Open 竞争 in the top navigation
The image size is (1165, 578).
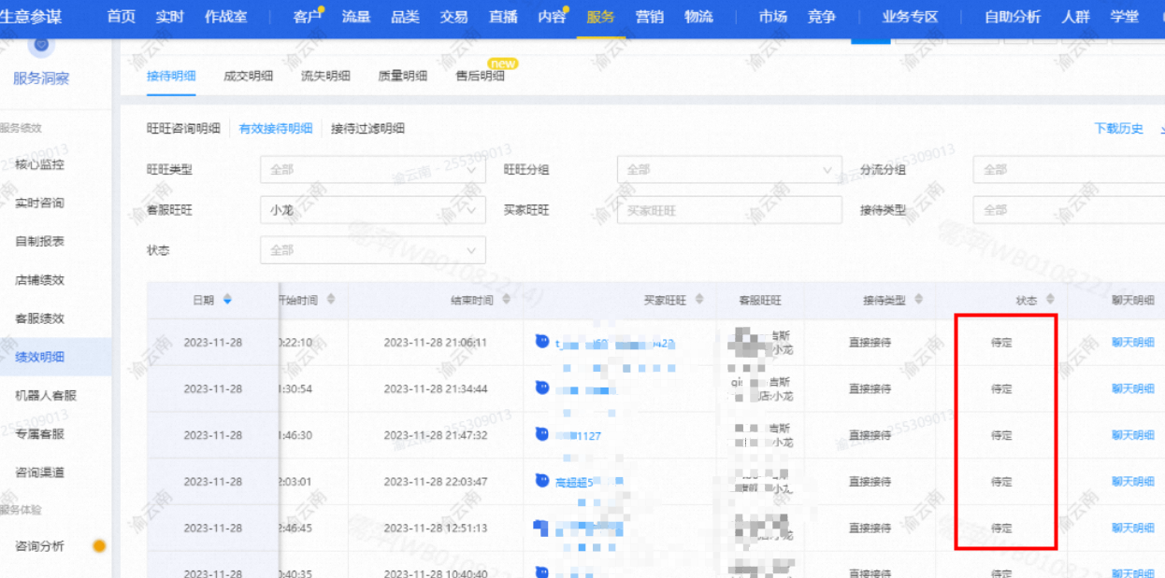click(821, 17)
